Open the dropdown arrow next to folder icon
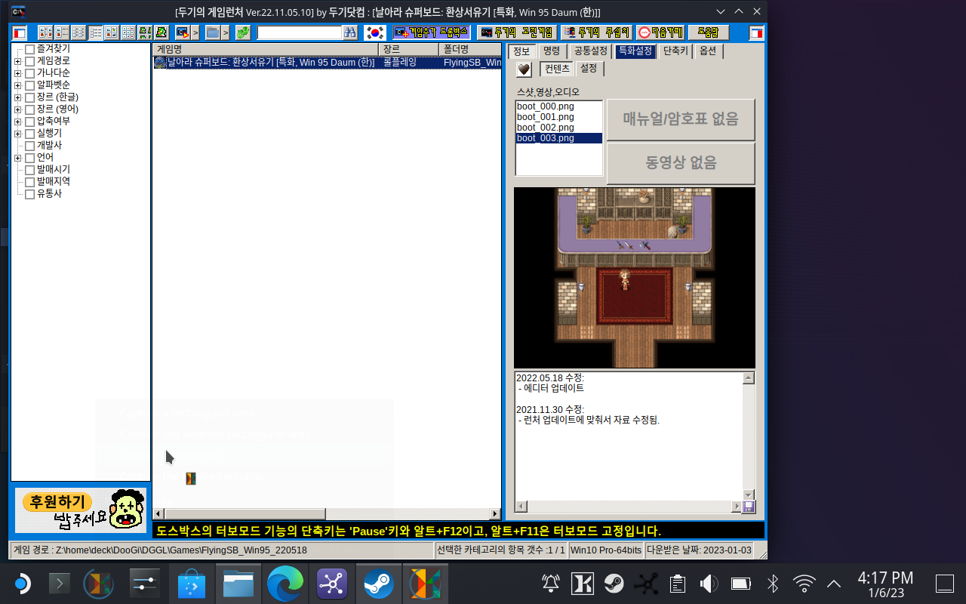 pyautogui.click(x=226, y=32)
